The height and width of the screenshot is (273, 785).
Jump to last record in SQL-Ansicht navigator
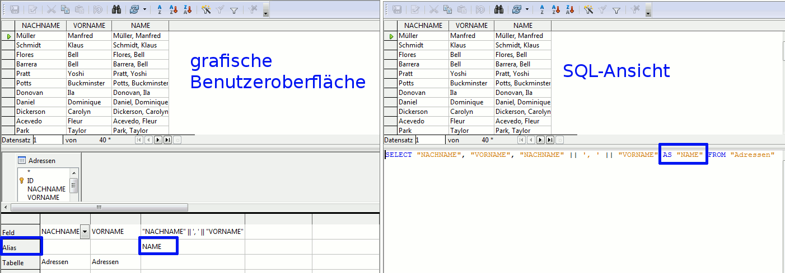click(x=550, y=140)
